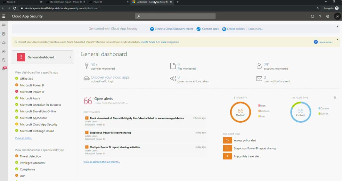Screen dimensions: 342x181
Task: Open the Suspicious Power BI report sharing alert
Action: (x=111, y=133)
